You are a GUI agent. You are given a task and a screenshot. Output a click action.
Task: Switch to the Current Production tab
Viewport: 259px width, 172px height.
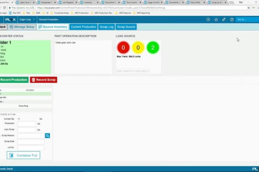[x=83, y=27]
